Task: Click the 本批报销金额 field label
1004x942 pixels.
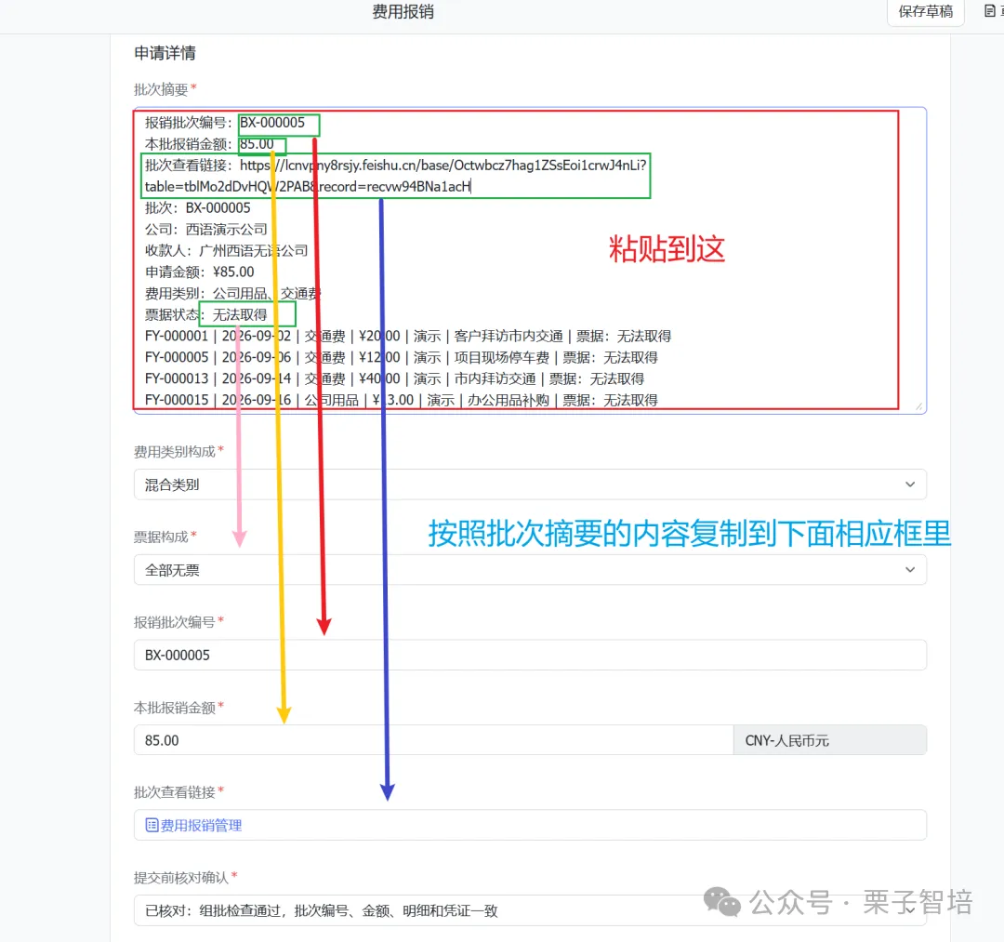Action: click(x=174, y=708)
